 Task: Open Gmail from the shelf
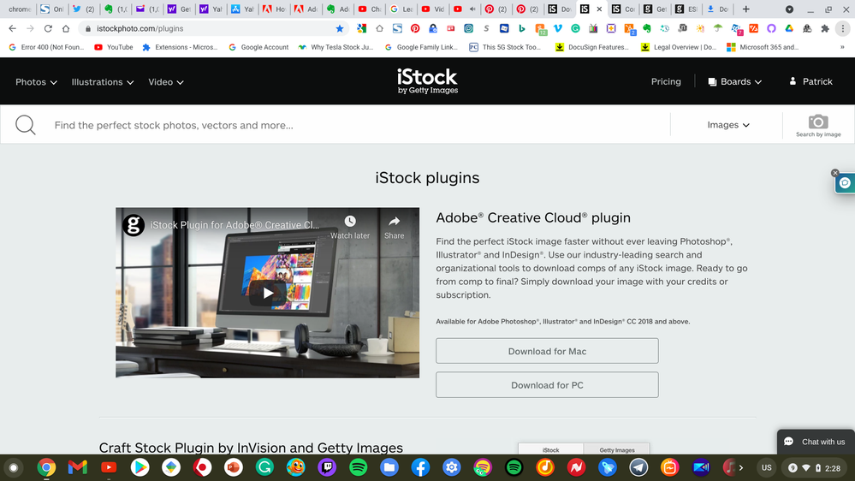[77, 467]
